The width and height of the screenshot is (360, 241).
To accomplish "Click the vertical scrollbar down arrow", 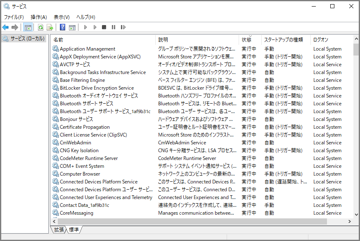I will point(356,215).
